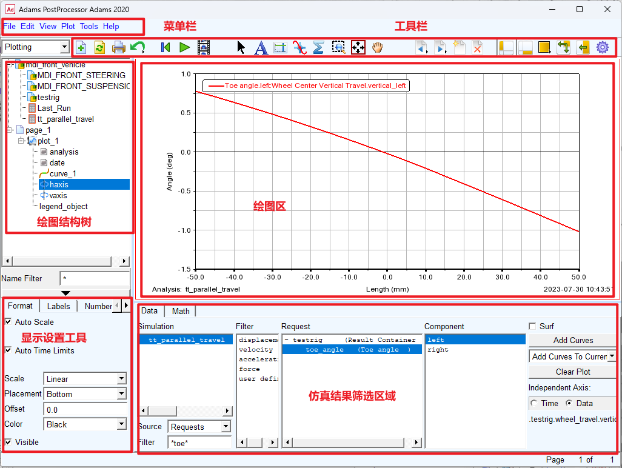
Task: Open print dialog from the printer icon
Action: click(x=119, y=47)
